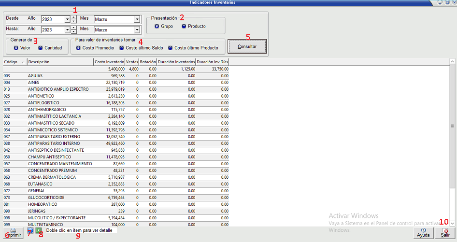The image size is (457, 242).
Task: Open the Desde Mes dropdown
Action: 137,20
